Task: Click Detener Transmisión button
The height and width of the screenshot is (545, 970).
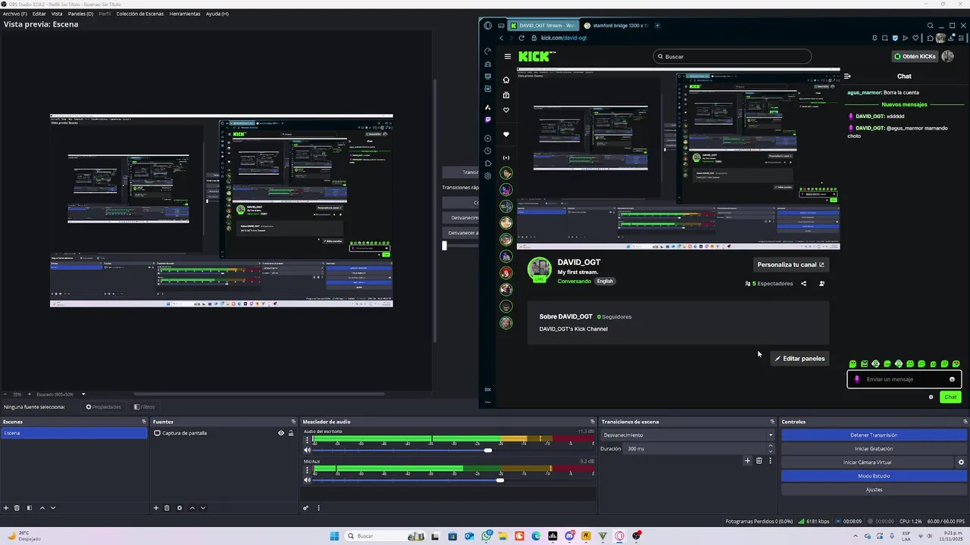Action: pyautogui.click(x=874, y=435)
